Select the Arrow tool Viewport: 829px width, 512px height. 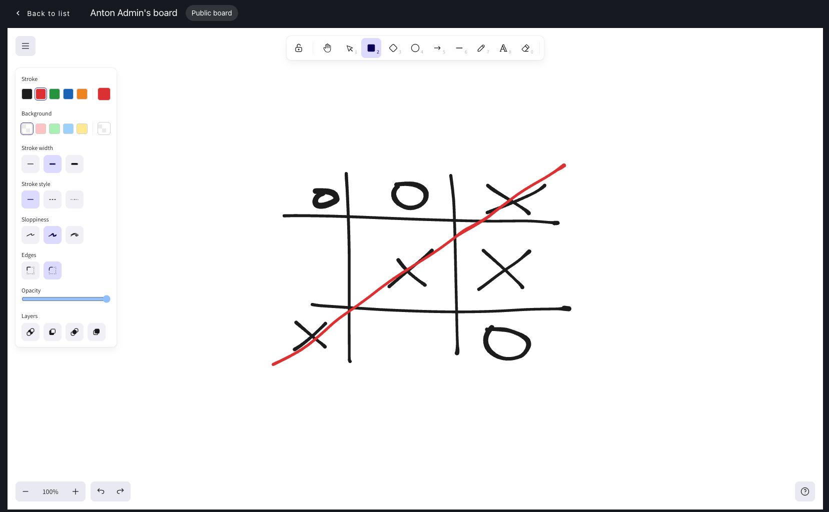(x=438, y=48)
